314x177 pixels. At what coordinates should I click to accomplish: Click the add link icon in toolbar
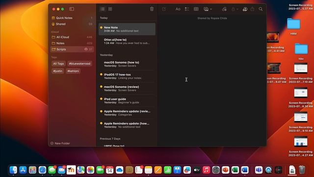pos(224,9)
